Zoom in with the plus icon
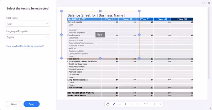The height and width of the screenshot is (110, 212). [125, 104]
